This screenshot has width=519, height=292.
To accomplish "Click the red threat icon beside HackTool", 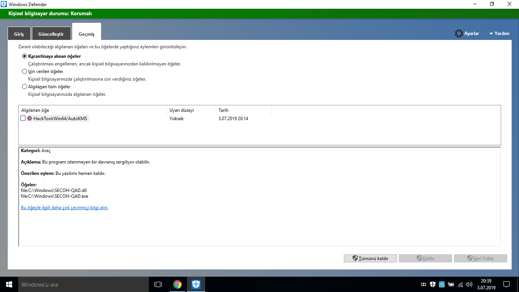I will (29, 119).
